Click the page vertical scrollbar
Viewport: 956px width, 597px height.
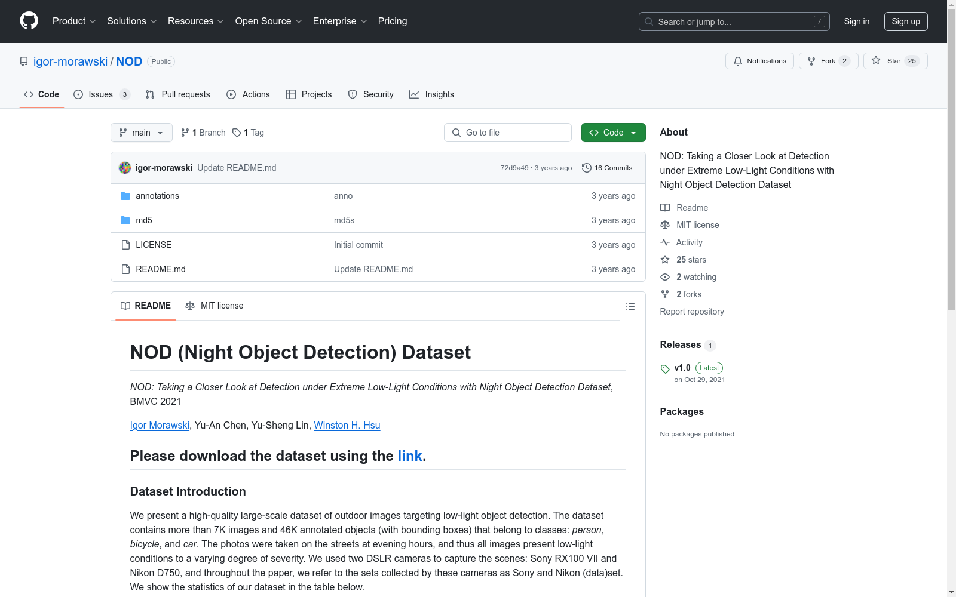951,179
